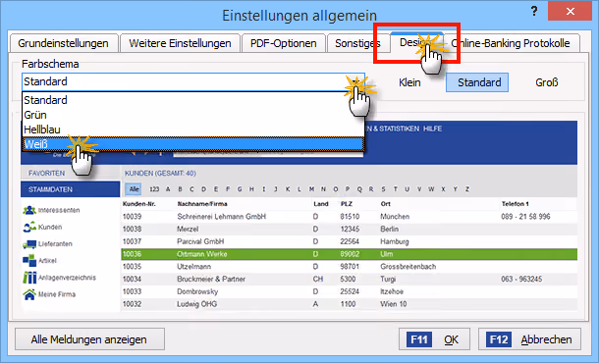Click the Anlagenverzeichnis binders icon
599x363 pixels.
pyautogui.click(x=29, y=278)
